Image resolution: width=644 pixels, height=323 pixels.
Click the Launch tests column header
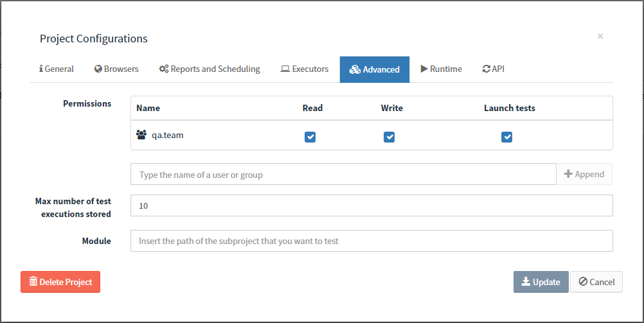click(509, 108)
